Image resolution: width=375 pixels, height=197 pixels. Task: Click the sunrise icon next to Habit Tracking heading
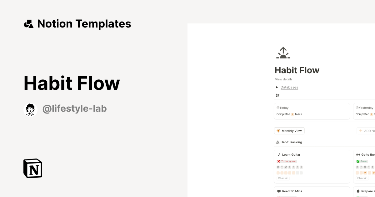point(277,142)
